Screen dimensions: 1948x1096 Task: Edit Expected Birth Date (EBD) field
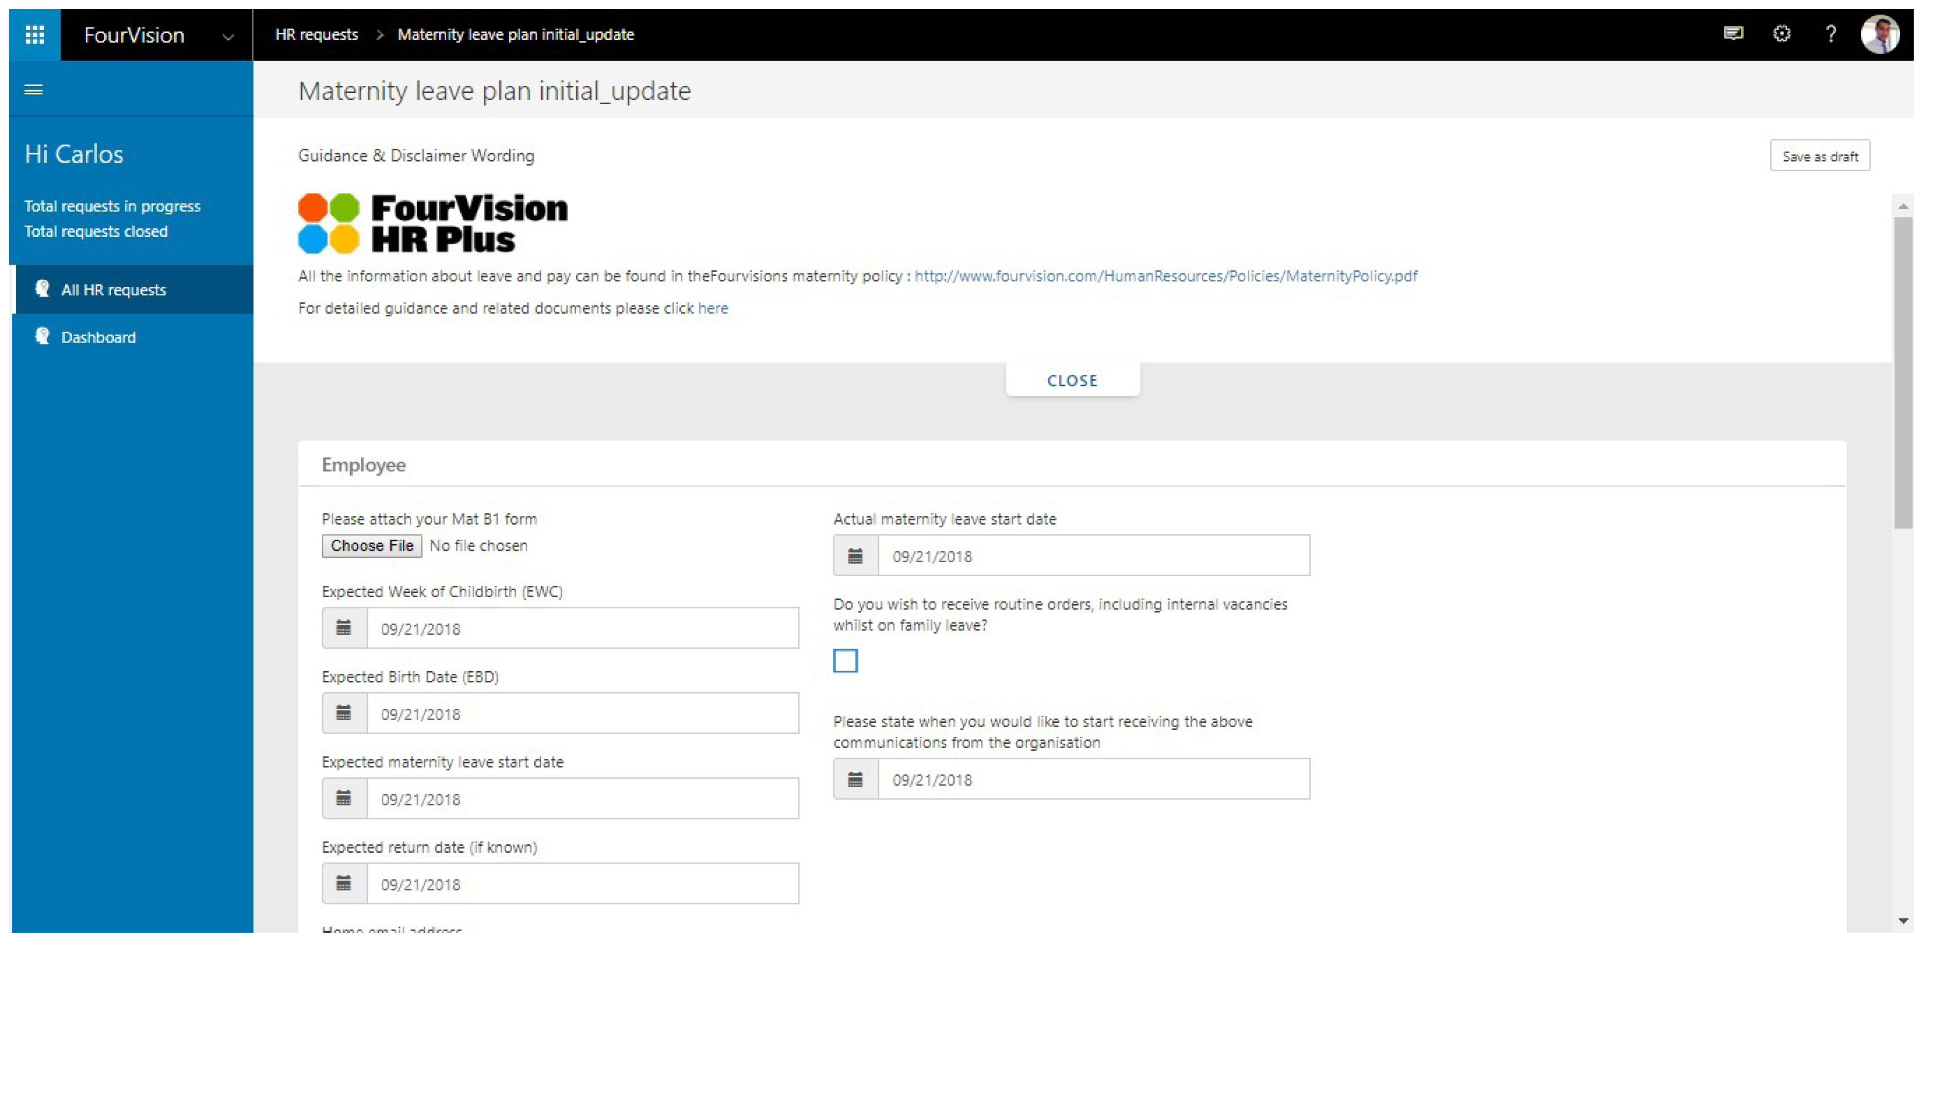(582, 713)
